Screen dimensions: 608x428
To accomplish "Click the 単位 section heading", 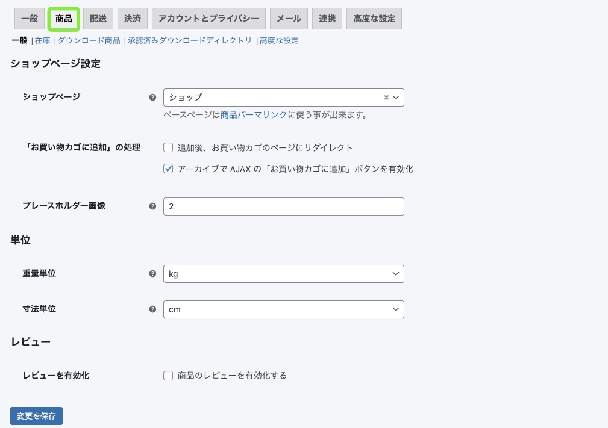I will (x=20, y=240).
